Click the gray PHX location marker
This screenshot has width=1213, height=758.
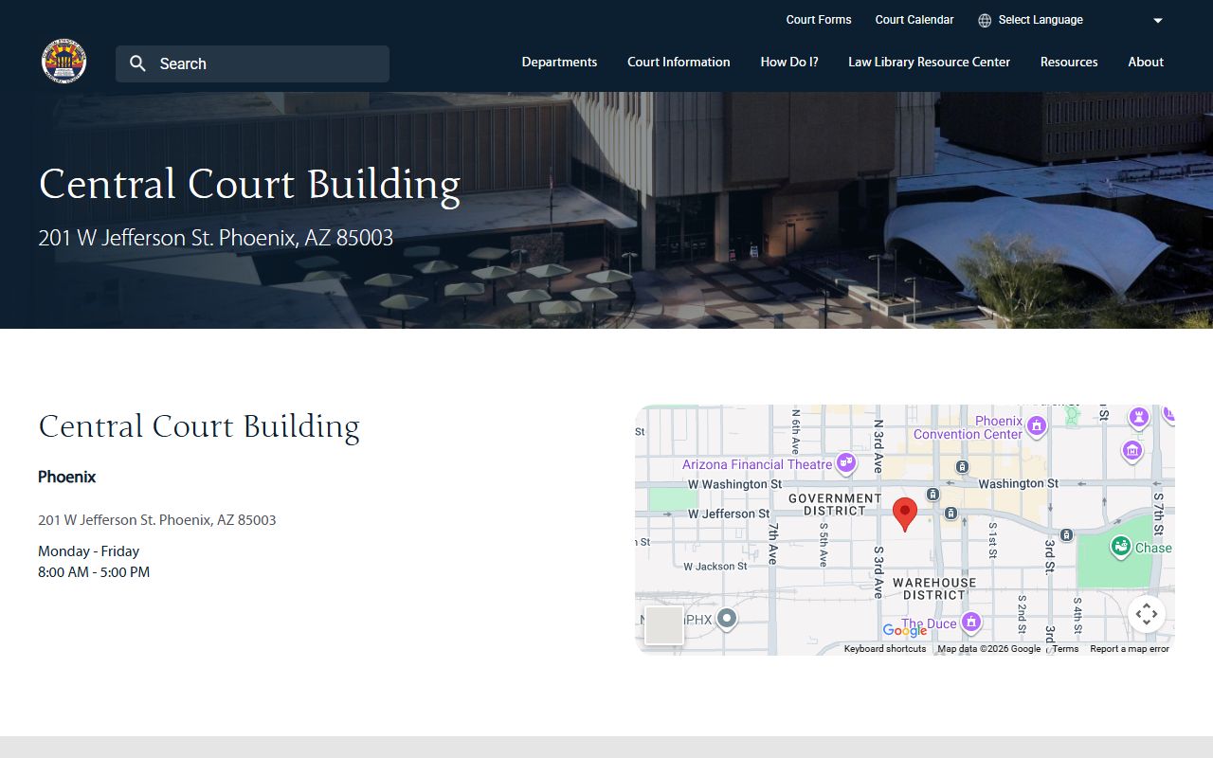727,619
